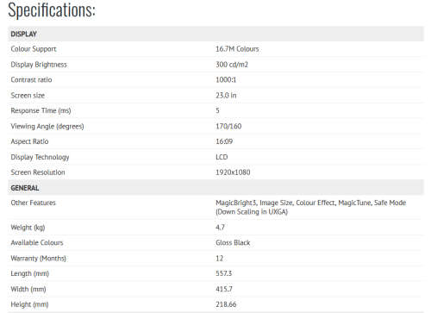
Task: Select the MagicBright3 features text
Action: [x=311, y=207]
